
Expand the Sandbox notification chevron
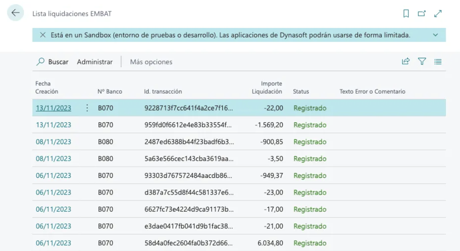[x=436, y=35]
